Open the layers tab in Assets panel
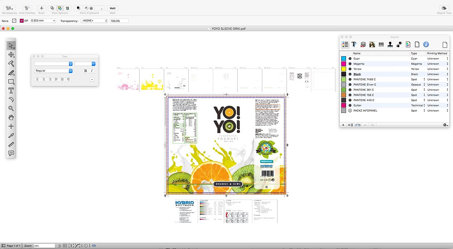453x249 pixels. (363, 44)
